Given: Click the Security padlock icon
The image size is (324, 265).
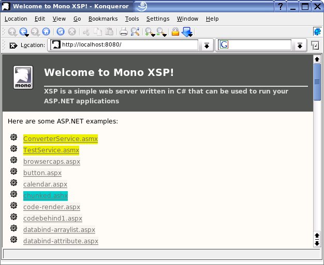Looking at the screenshot, I should coord(175,32).
